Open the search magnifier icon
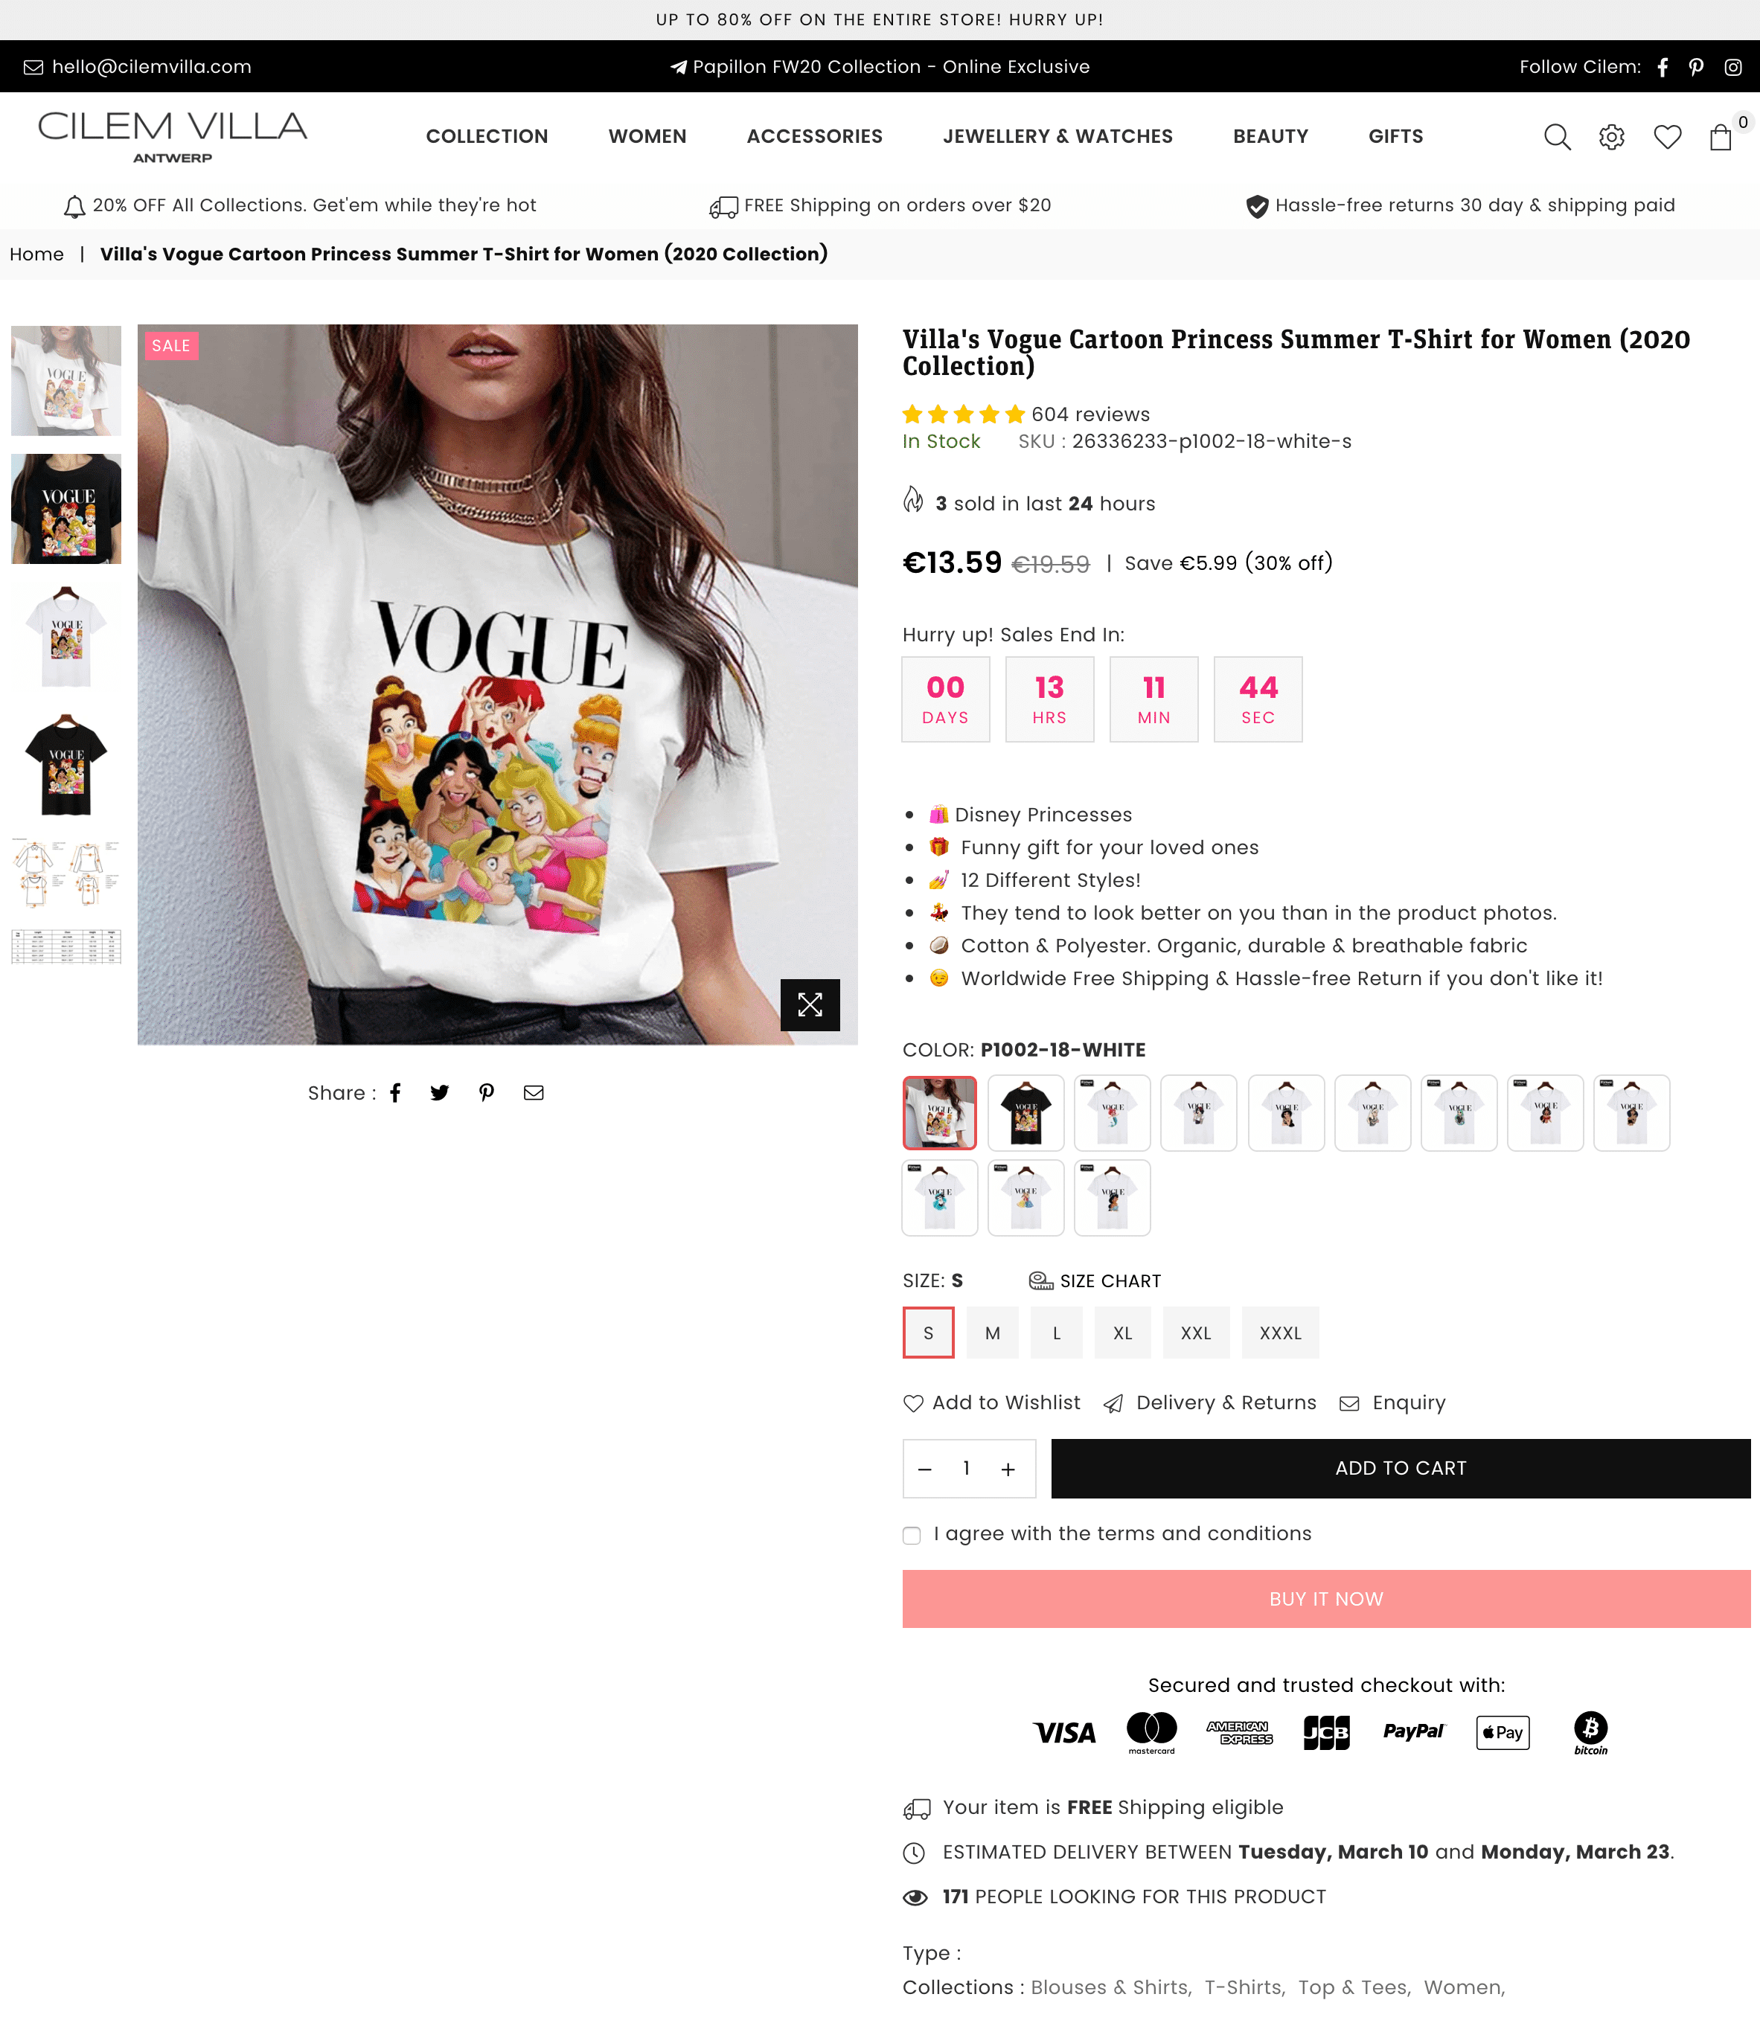Image resolution: width=1760 pixels, height=2029 pixels. (x=1557, y=136)
